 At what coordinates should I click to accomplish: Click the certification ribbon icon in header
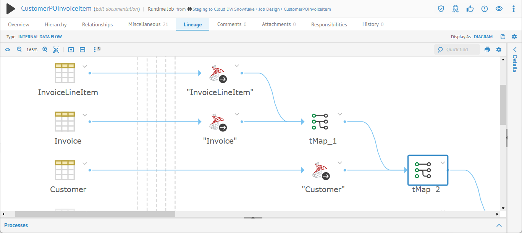coord(455,9)
